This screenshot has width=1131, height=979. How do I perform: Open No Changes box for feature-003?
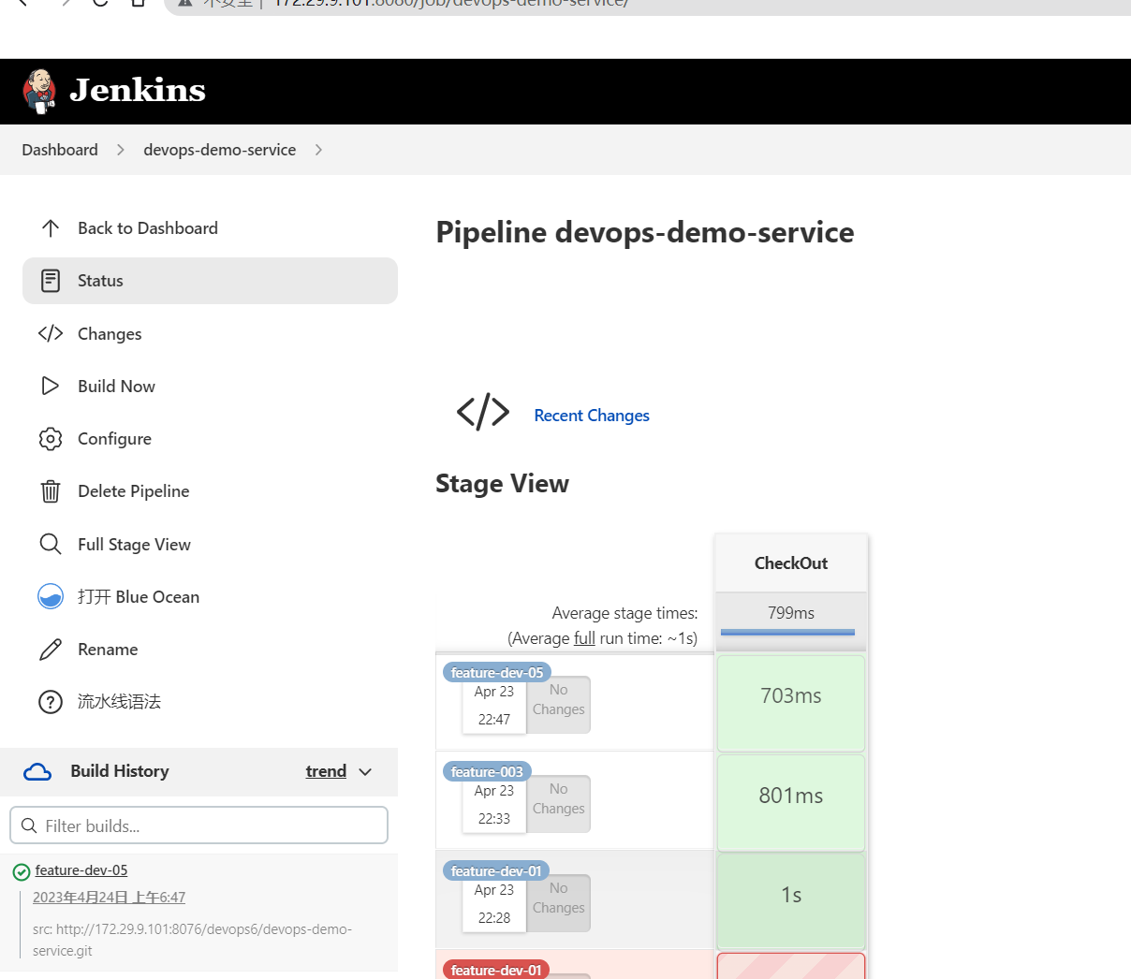[559, 803]
